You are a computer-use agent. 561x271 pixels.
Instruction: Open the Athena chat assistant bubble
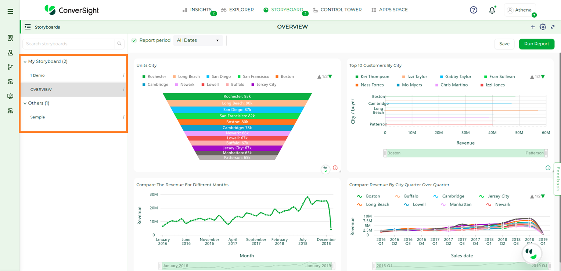click(532, 254)
